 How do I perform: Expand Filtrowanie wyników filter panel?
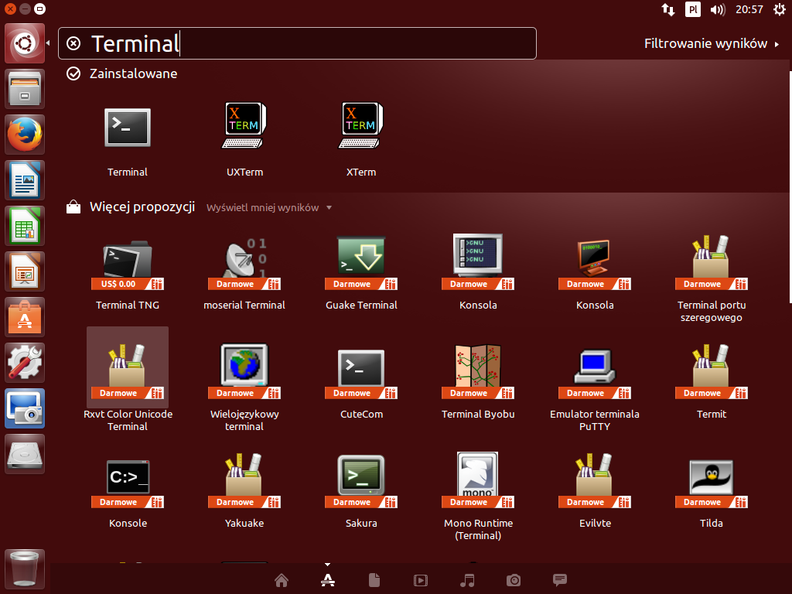711,43
